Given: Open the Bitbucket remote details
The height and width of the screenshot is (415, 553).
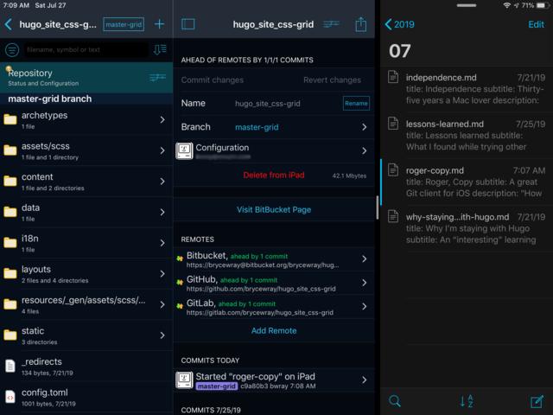Looking at the screenshot, I should (x=274, y=259).
